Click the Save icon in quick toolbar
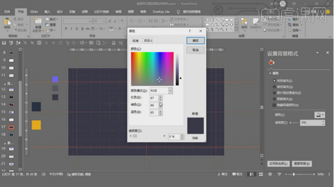334x187 pixels. point(4,43)
